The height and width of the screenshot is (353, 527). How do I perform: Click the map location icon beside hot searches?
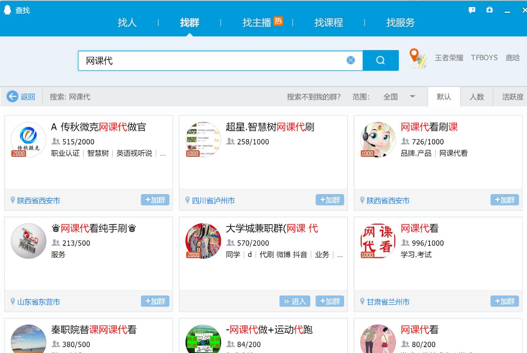[418, 58]
